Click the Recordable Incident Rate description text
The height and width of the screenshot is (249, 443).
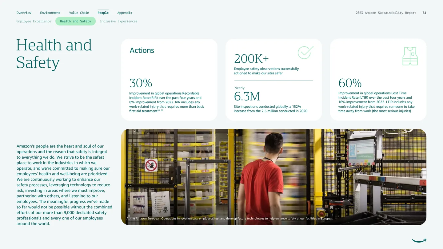click(167, 102)
